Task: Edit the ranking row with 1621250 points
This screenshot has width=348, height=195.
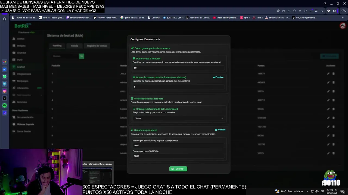Action: (x=328, y=127)
